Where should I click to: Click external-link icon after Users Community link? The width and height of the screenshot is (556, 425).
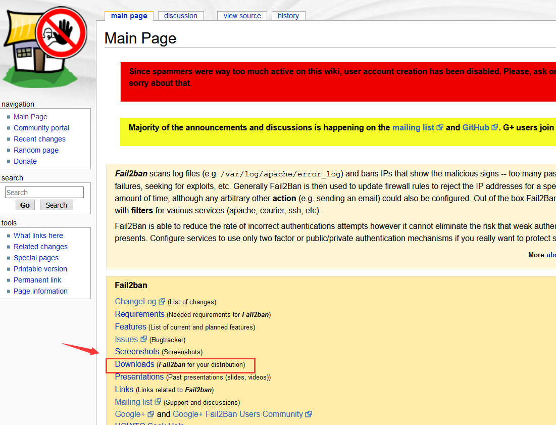click(x=309, y=414)
